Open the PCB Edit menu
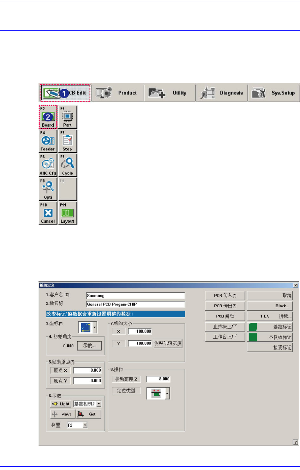The width and height of the screenshot is (300, 470). pos(65,93)
